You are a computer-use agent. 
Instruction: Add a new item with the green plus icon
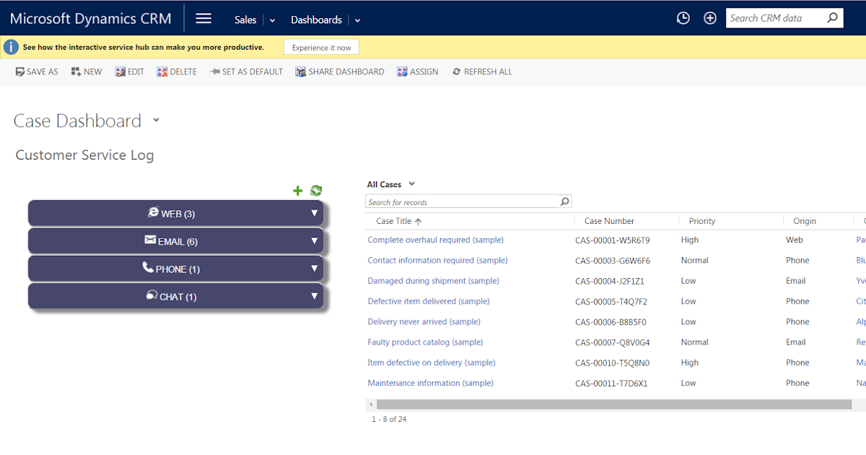297,191
